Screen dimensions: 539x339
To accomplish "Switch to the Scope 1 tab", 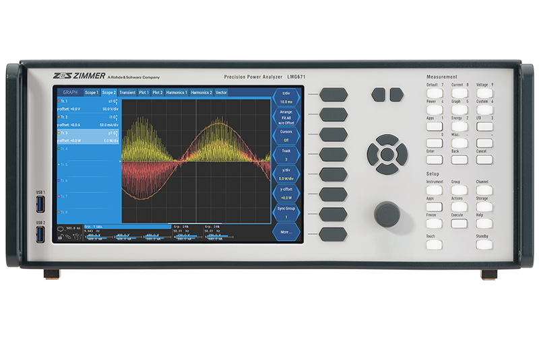I will point(92,92).
